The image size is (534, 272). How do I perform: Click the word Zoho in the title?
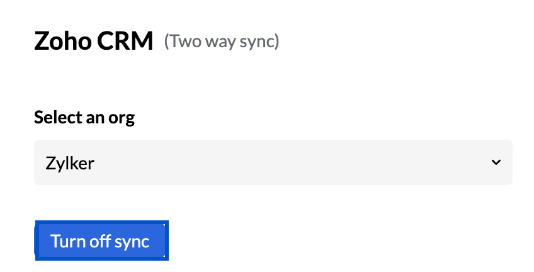coord(63,41)
